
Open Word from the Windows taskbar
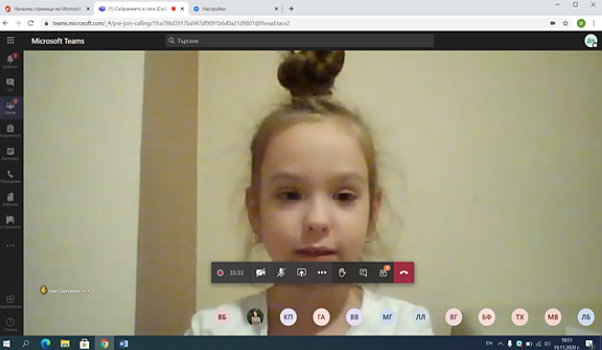pos(124,344)
